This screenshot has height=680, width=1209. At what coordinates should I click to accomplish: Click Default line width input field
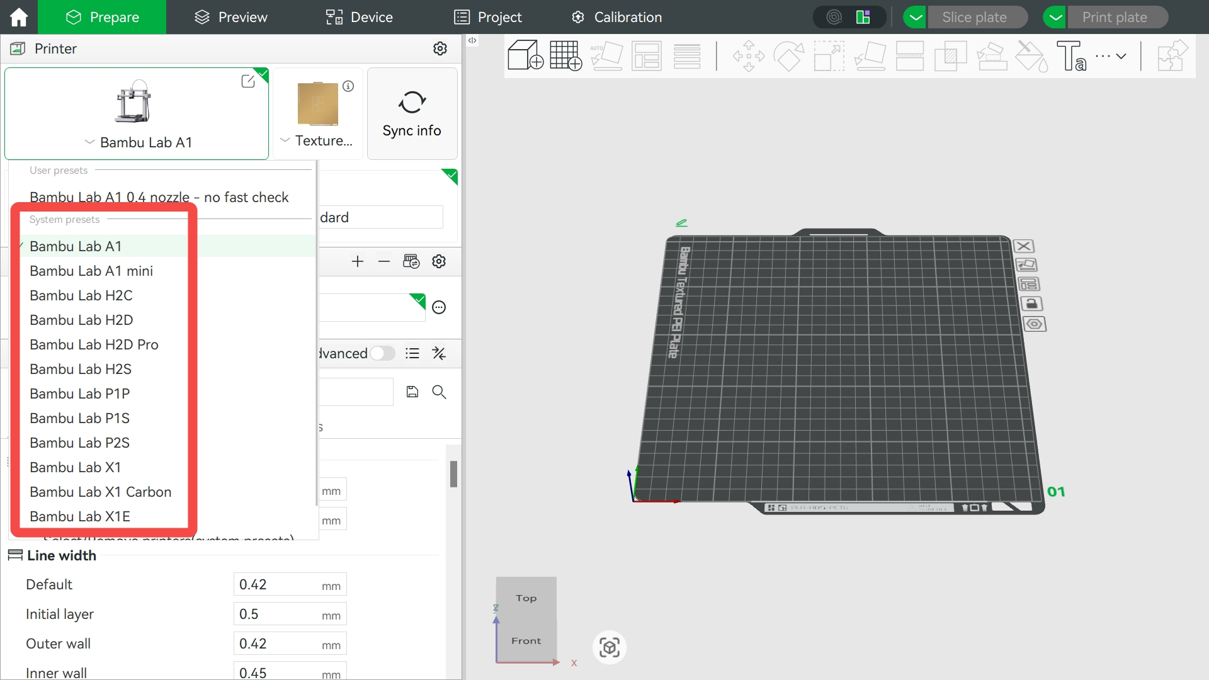coord(290,584)
